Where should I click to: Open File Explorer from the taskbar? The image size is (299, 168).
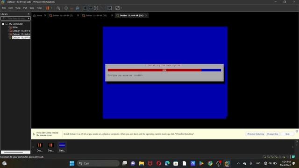click(x=142, y=163)
